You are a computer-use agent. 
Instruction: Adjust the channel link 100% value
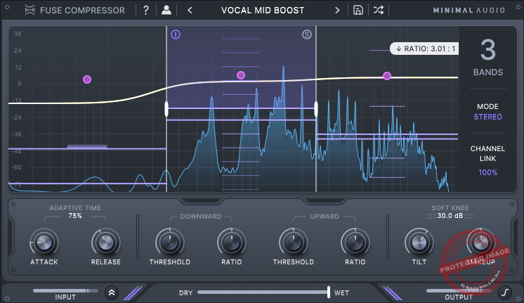pos(488,172)
